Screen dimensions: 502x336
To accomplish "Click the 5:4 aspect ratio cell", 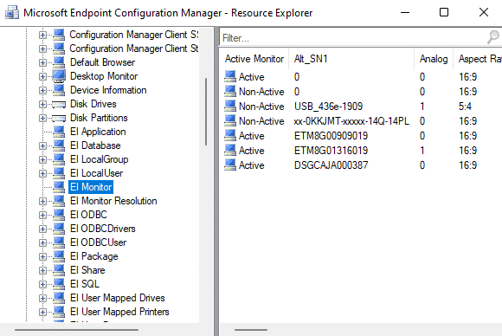I will [465, 107].
